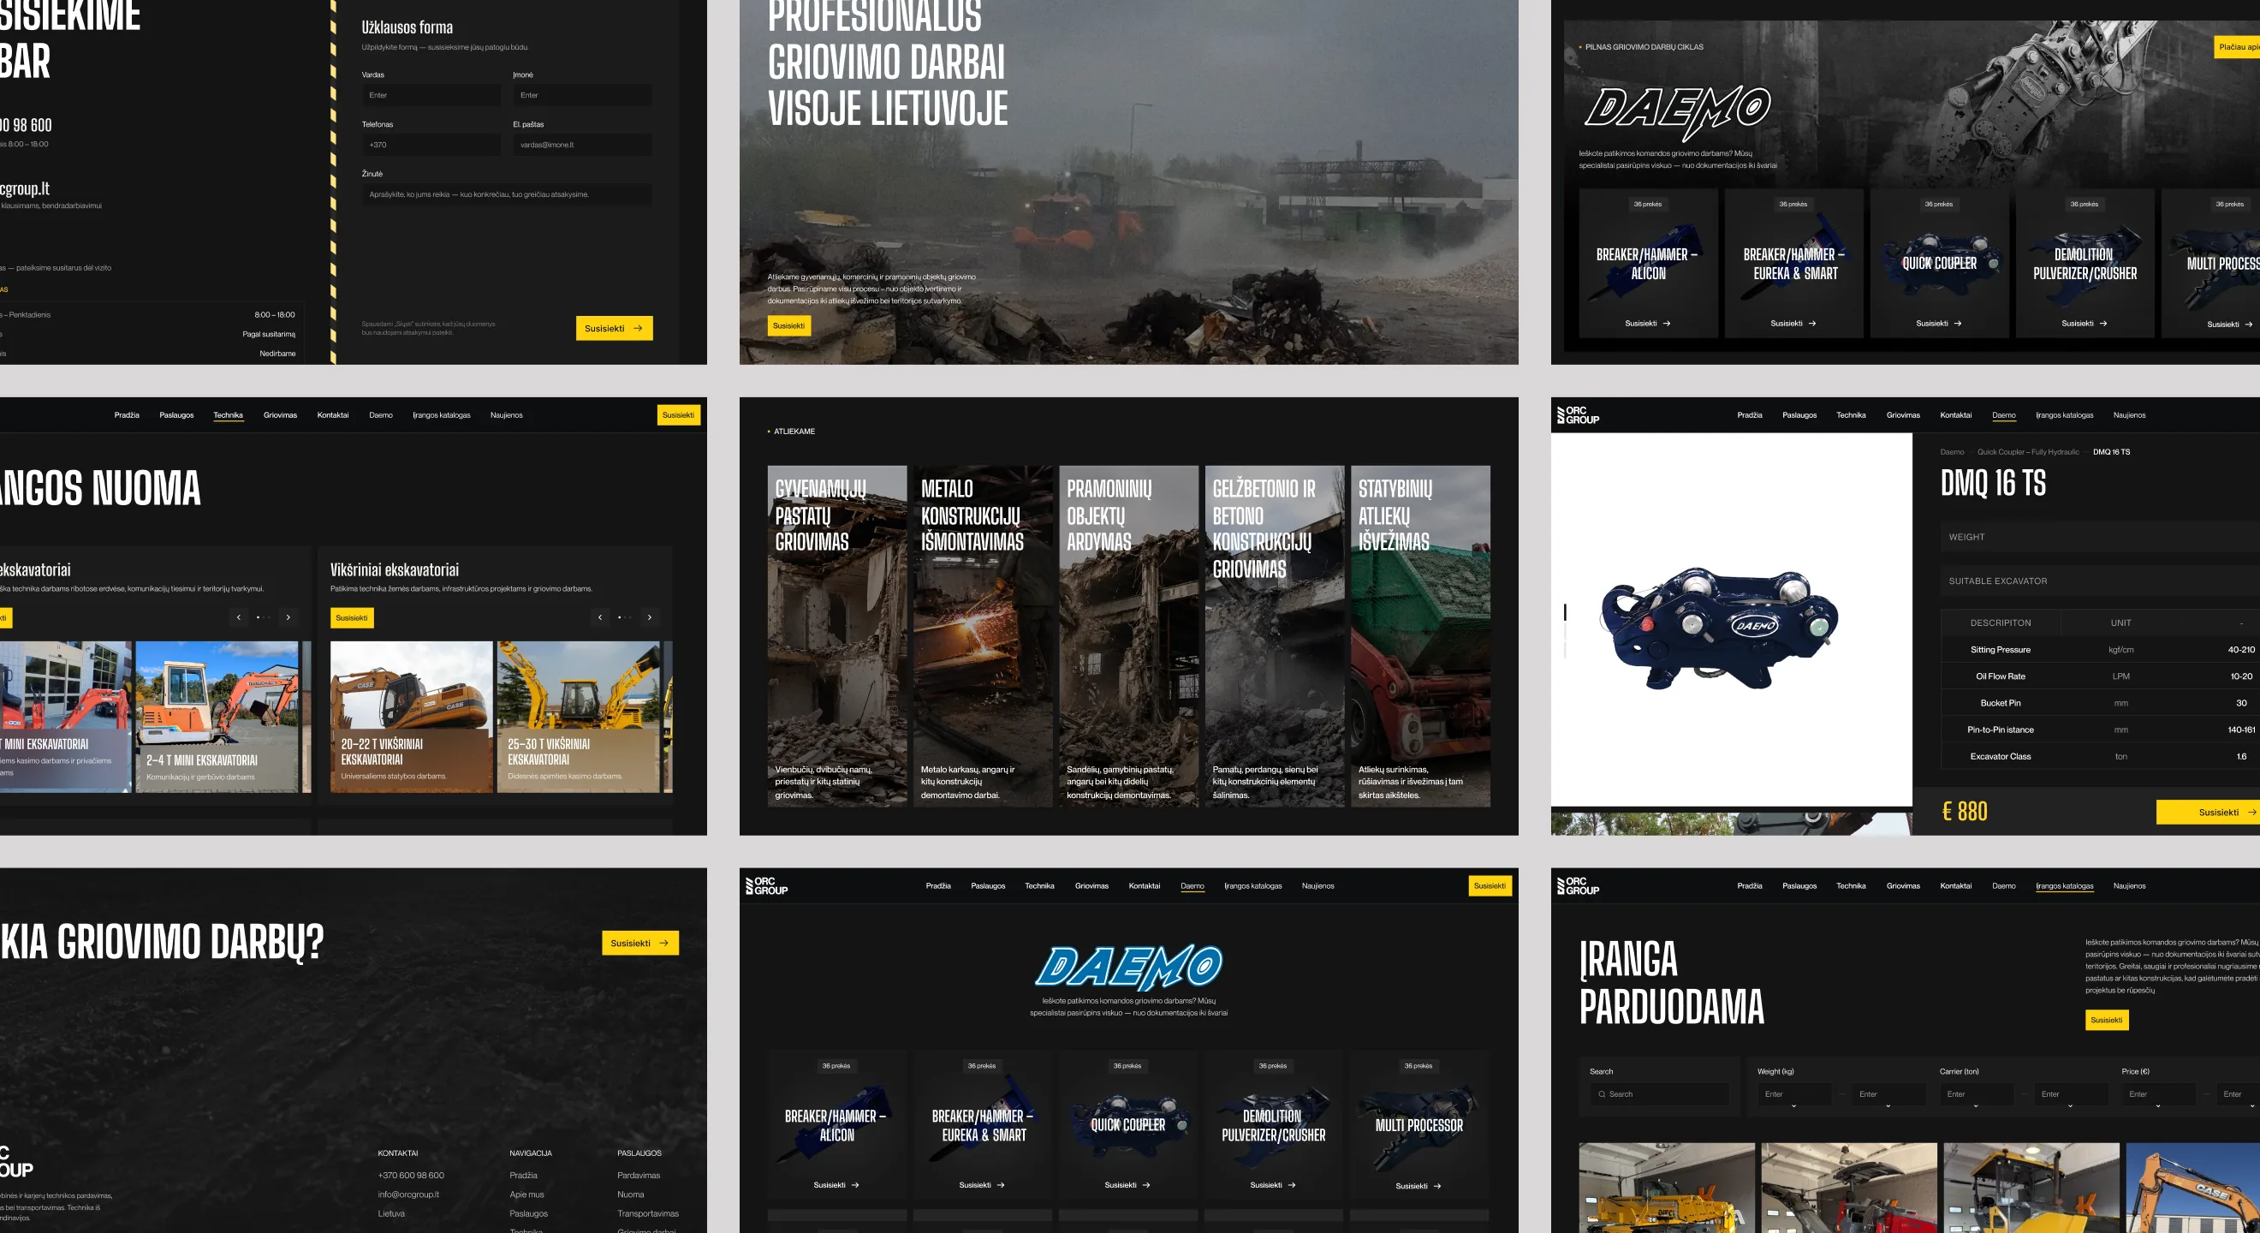This screenshot has width=2260, height=1233.
Task: Click blue DAEMO logo on Daemo page
Action: click(x=1129, y=967)
